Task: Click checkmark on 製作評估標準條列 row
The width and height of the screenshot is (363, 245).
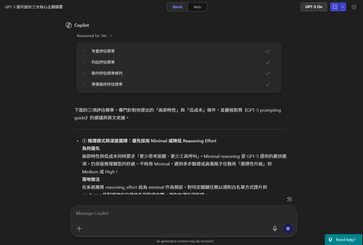Action: [x=268, y=73]
